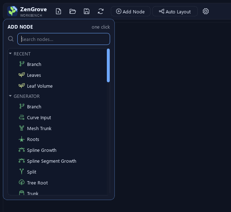Create a new file with the toolbar icon

tap(58, 11)
